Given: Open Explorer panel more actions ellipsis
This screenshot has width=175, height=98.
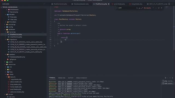Looking at the screenshot, I should [x=44, y=4].
